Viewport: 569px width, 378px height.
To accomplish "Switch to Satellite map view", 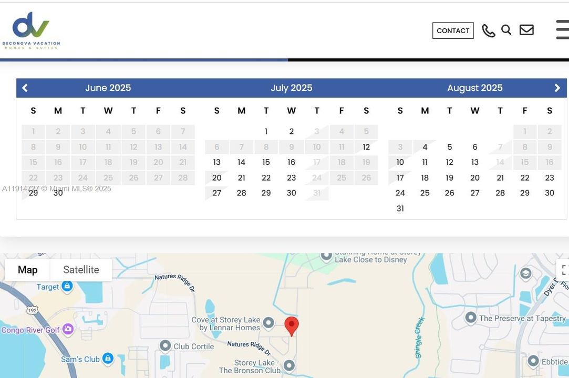I will (81, 270).
